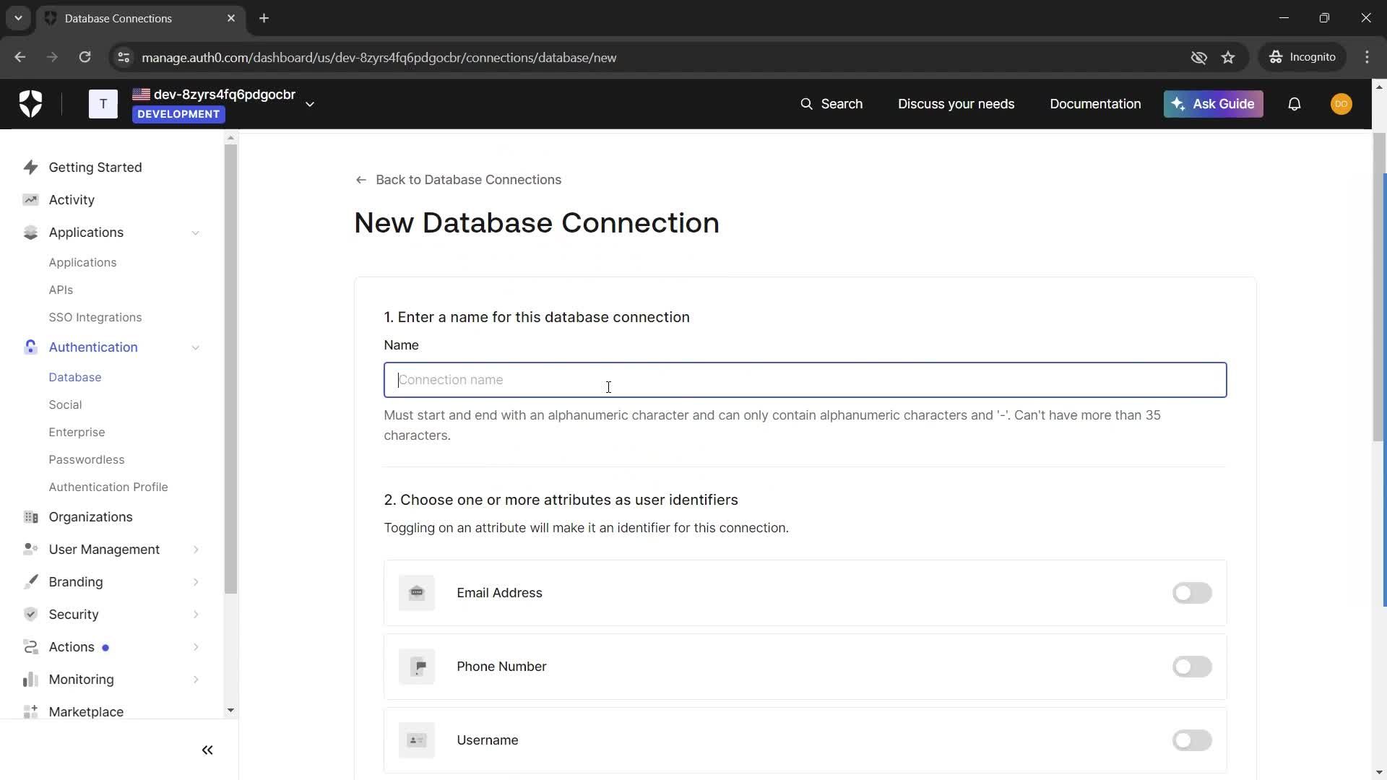Toggle Username identifier on
The width and height of the screenshot is (1387, 780).
coord(1192,740)
